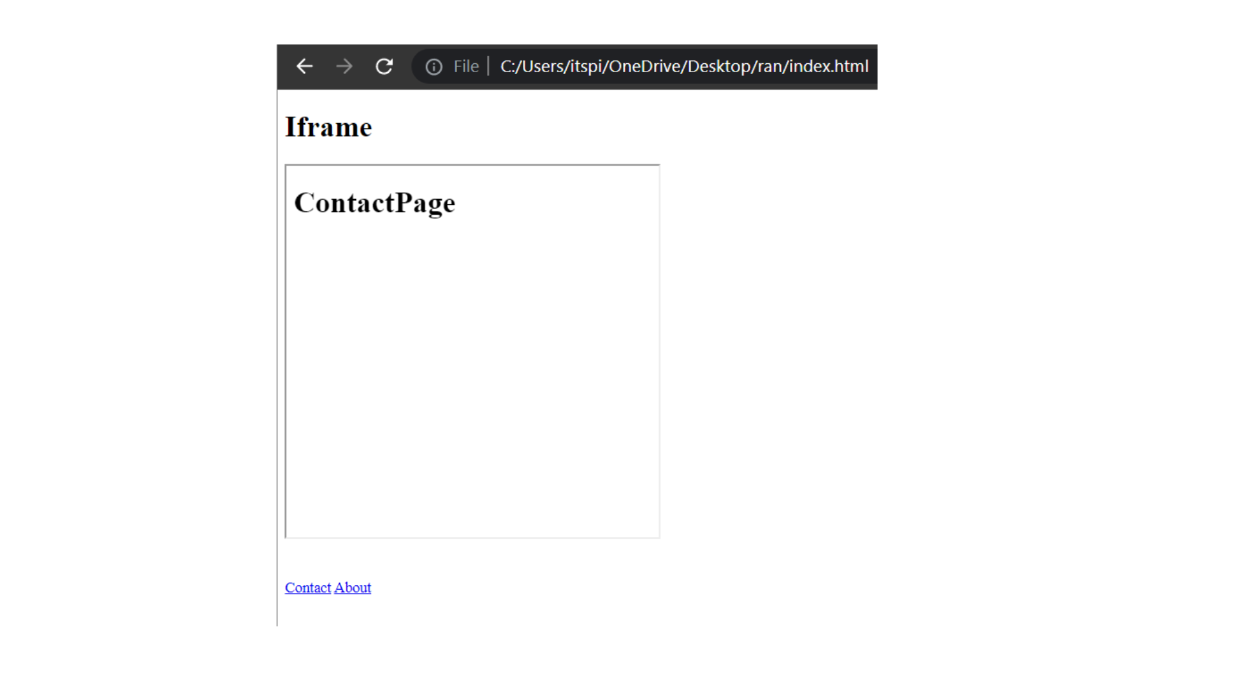The image size is (1238, 696).
Task: Reload the page with the refresh icon
Action: point(384,66)
